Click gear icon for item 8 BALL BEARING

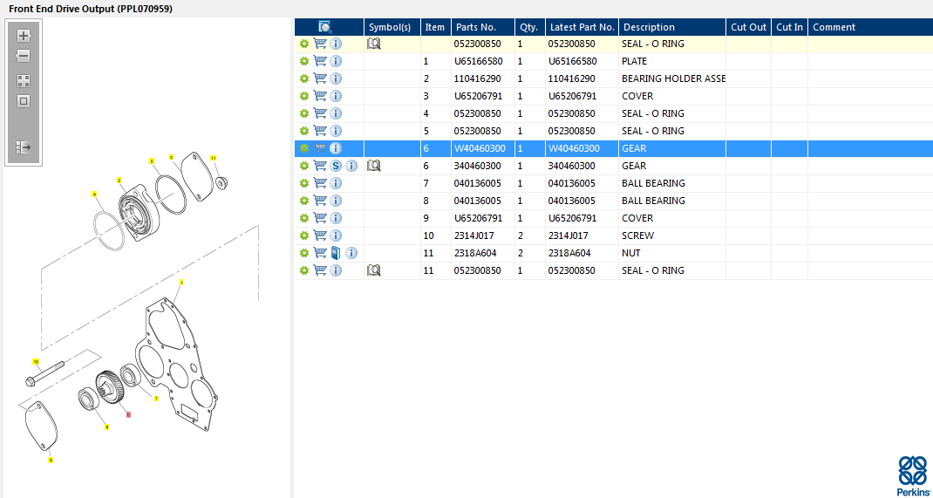(x=304, y=201)
